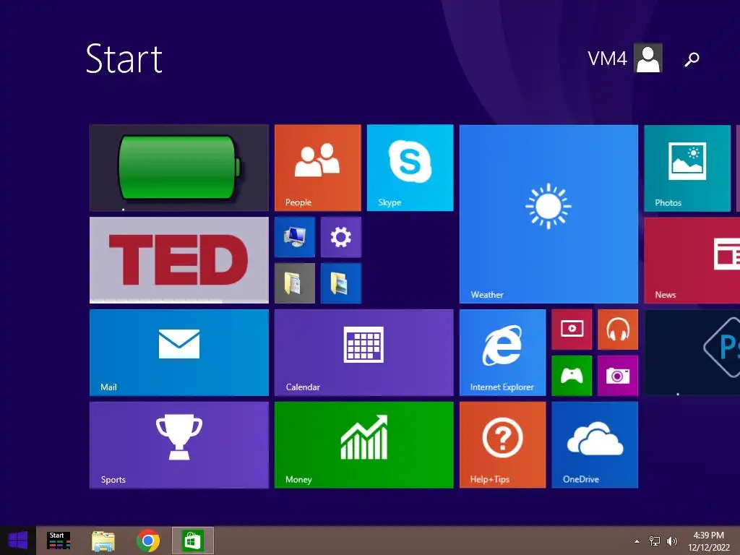Open the This PC computer tile
Image resolution: width=740 pixels, height=555 pixels.
tap(295, 237)
